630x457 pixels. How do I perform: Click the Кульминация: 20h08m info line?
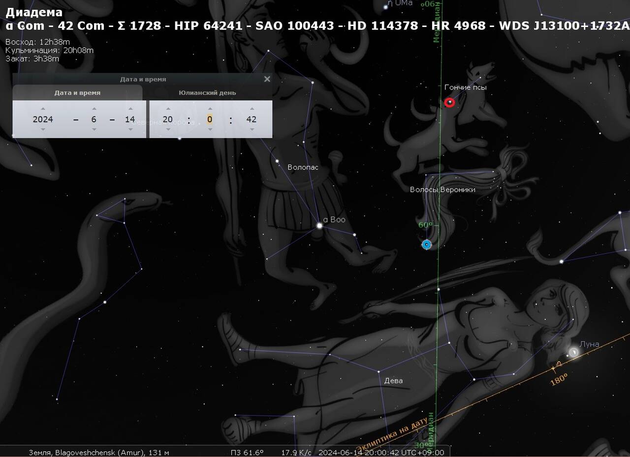[x=49, y=50]
